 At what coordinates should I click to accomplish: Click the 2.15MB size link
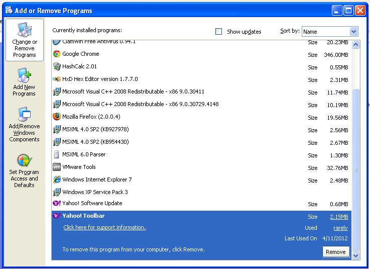tap(339, 217)
